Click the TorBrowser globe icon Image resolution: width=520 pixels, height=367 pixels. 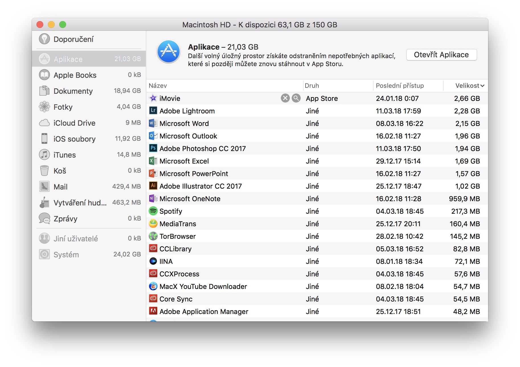(153, 236)
